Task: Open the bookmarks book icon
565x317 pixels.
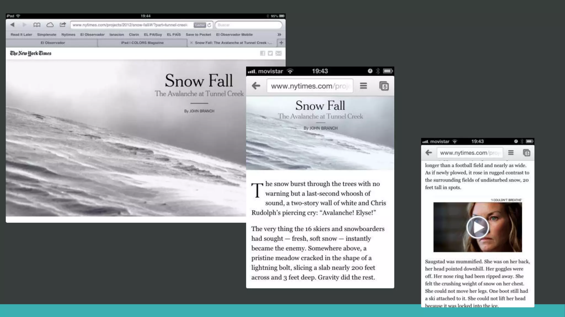Action: (37, 25)
